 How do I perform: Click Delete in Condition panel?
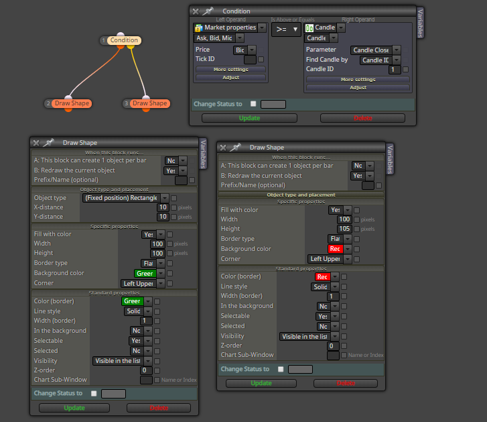click(x=363, y=118)
